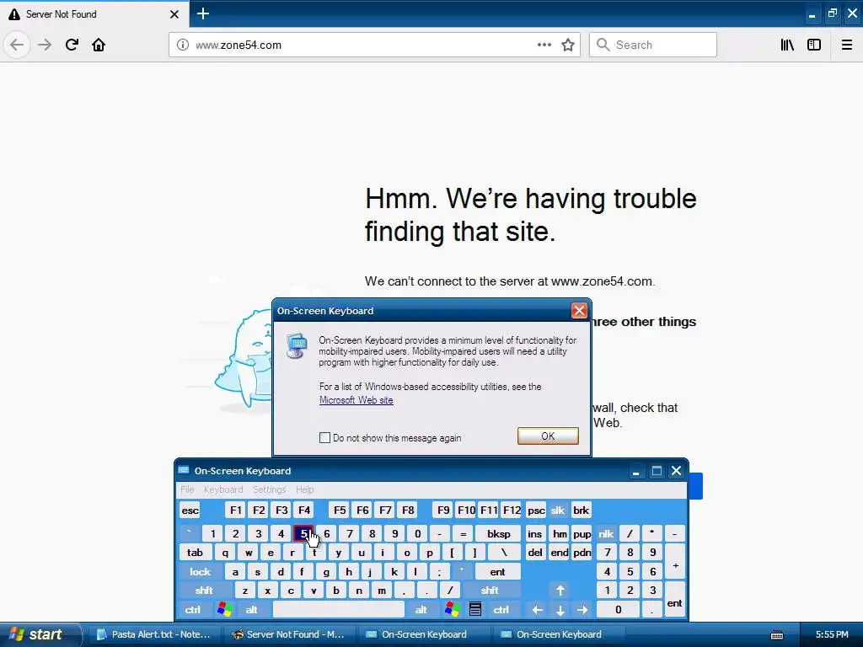Click the application menu key on keyboard

(x=475, y=609)
